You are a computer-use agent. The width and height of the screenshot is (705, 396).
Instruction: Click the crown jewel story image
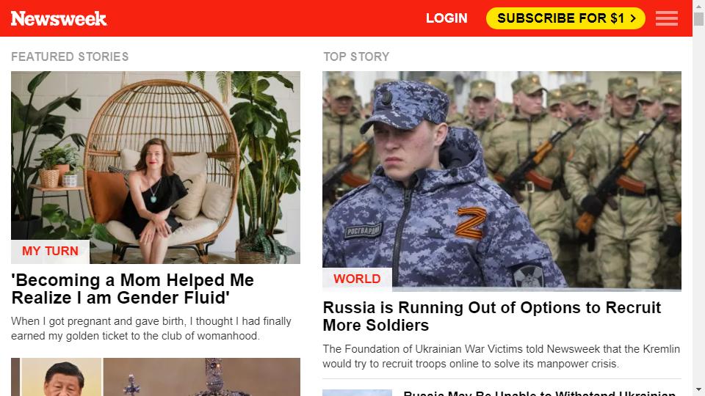tap(202, 377)
